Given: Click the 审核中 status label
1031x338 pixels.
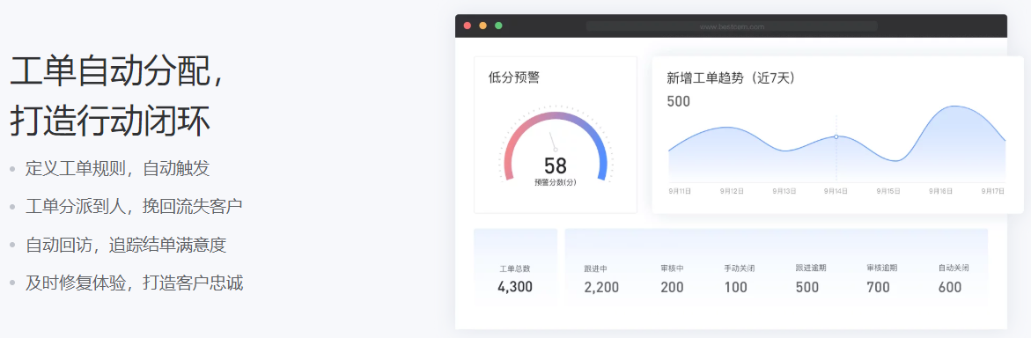Looking at the screenshot, I should click(x=672, y=269).
